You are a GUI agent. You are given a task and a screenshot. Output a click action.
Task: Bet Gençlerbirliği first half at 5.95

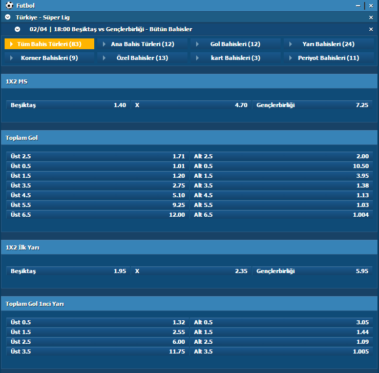[312, 271]
